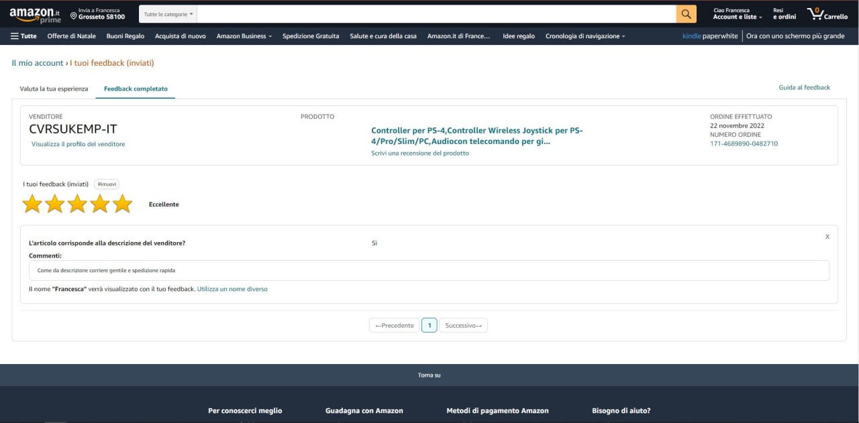Expand Cronologia di navigazione menu
Image resolution: width=859 pixels, height=423 pixels.
pyautogui.click(x=585, y=36)
